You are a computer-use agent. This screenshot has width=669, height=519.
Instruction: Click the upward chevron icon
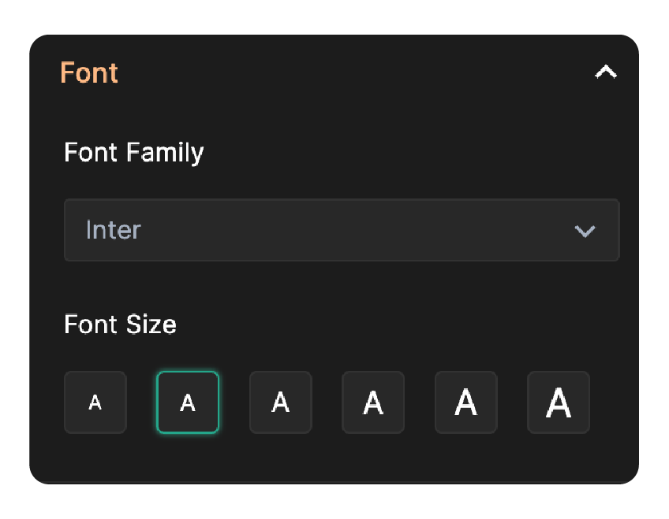(605, 72)
